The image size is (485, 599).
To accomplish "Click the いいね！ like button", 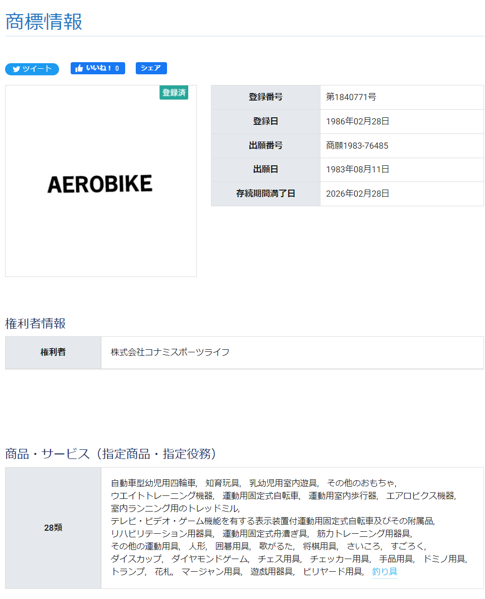I will tap(97, 68).
